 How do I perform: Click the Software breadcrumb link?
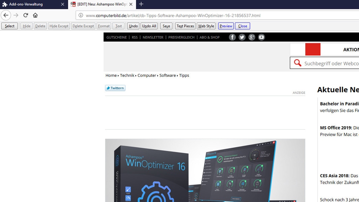tap(168, 75)
